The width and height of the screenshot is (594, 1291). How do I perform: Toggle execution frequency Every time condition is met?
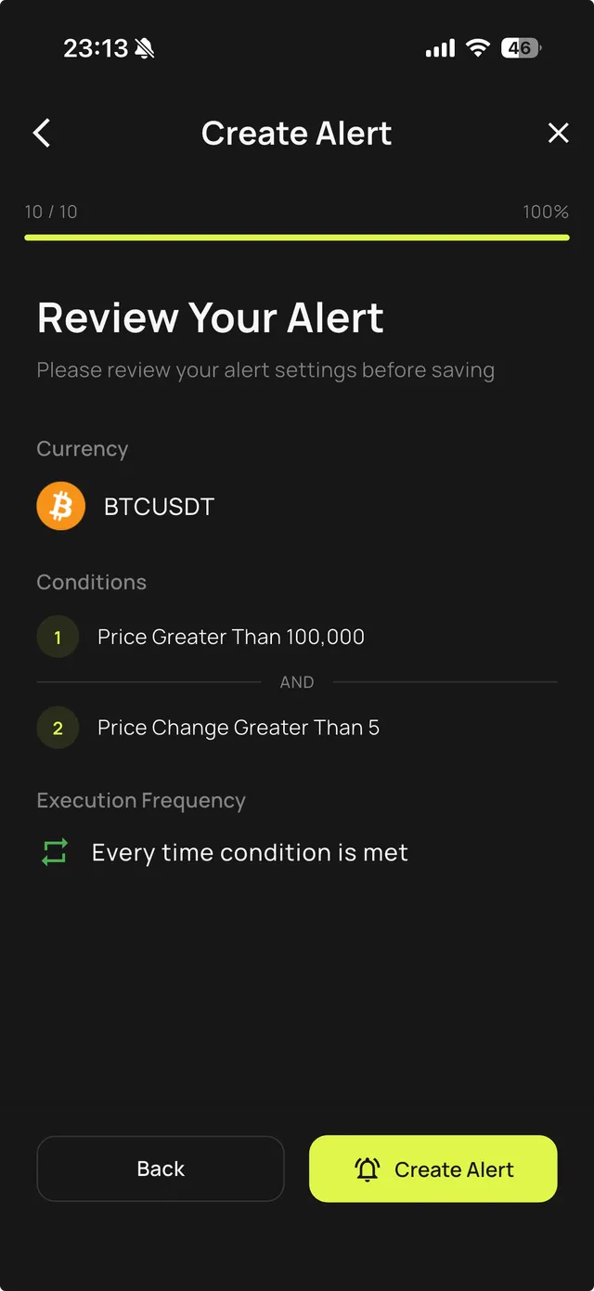point(249,851)
